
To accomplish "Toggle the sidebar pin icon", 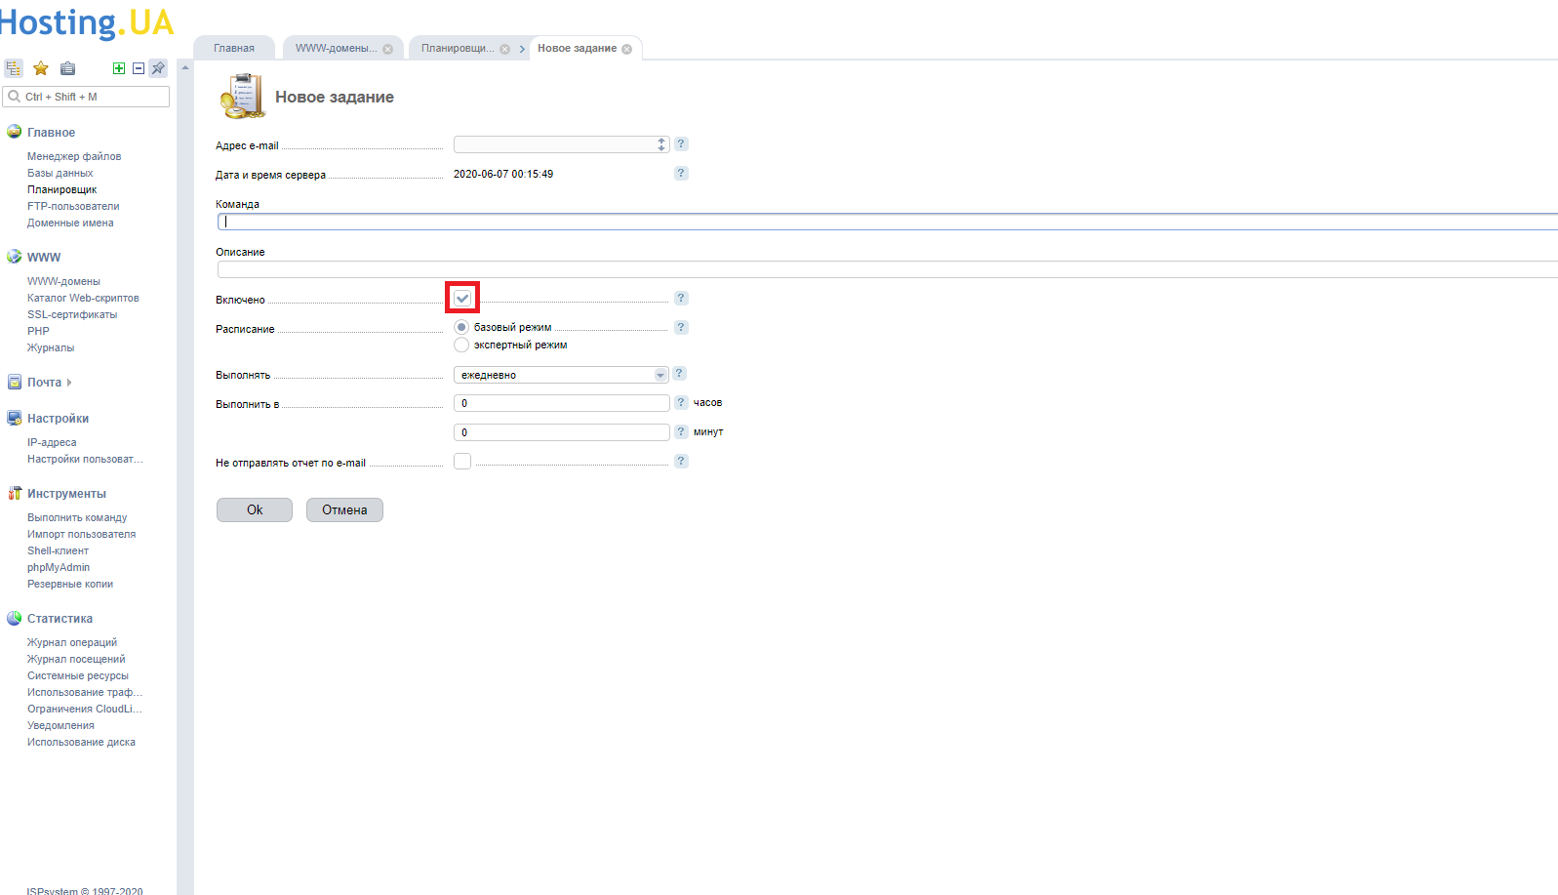I will coord(158,68).
